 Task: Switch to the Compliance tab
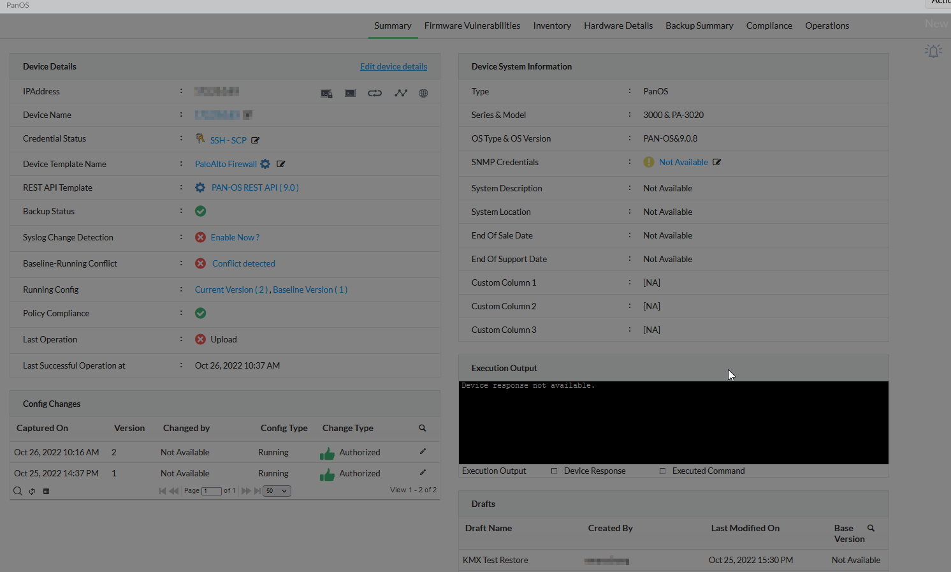pyautogui.click(x=769, y=26)
